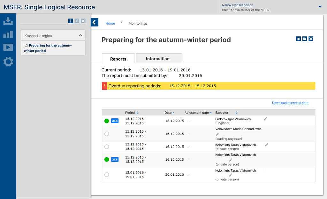Edit executor Fedorov Igor Valerievich pencil icon

265,119
